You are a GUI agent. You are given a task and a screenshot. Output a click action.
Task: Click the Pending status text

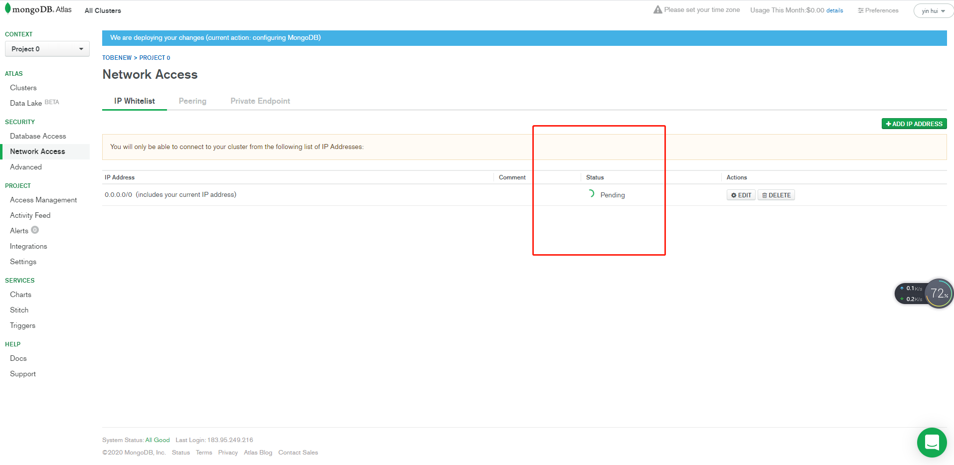point(613,195)
